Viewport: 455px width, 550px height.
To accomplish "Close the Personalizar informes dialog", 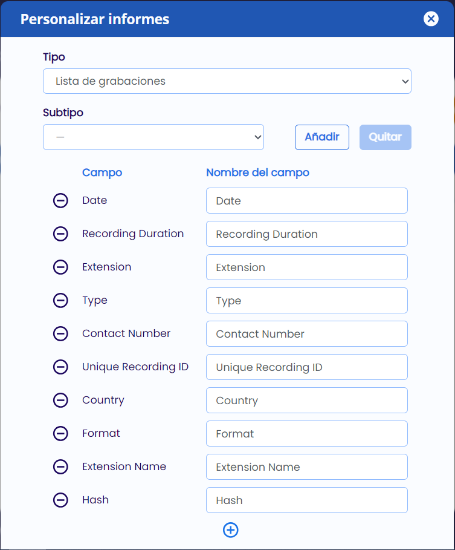I will [431, 19].
